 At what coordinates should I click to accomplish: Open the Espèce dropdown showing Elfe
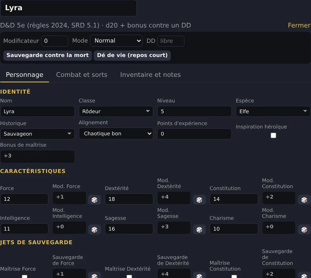[273, 111]
